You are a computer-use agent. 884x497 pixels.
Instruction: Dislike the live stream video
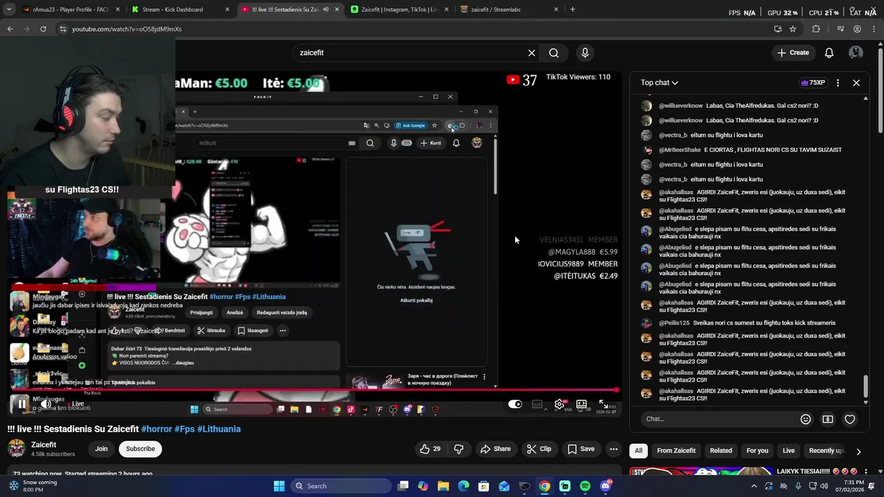click(459, 449)
